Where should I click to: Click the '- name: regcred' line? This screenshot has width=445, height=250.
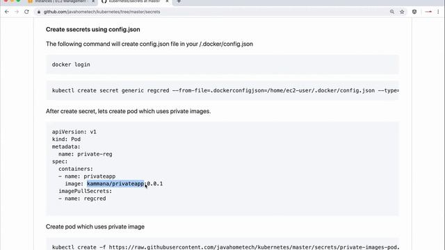tap(82, 199)
